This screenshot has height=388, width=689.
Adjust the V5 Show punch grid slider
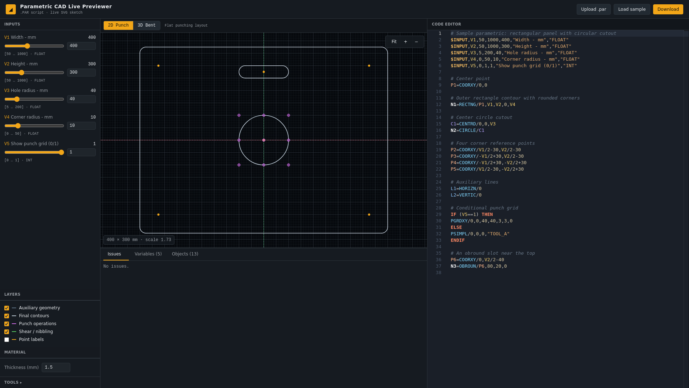tap(34, 152)
